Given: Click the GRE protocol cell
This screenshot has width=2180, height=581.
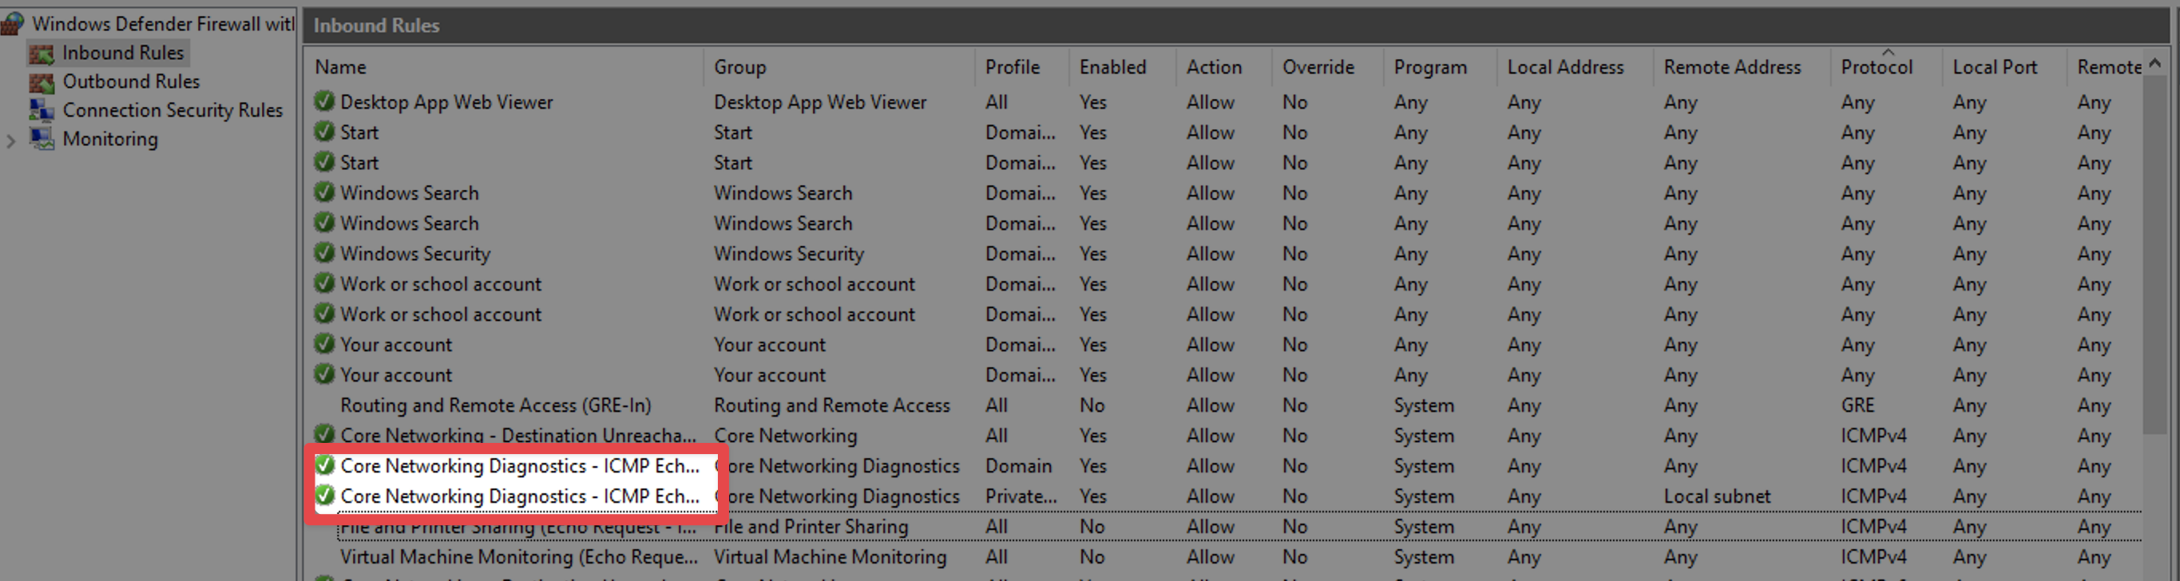Looking at the screenshot, I should 1857,405.
